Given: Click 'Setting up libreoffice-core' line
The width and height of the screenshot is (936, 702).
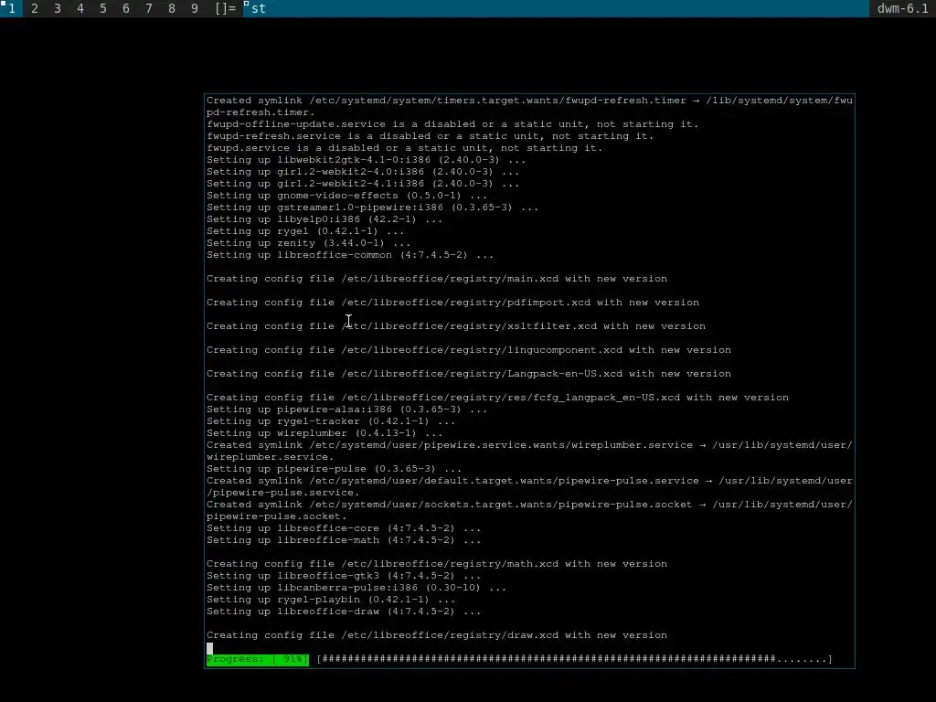Looking at the screenshot, I should [344, 528].
